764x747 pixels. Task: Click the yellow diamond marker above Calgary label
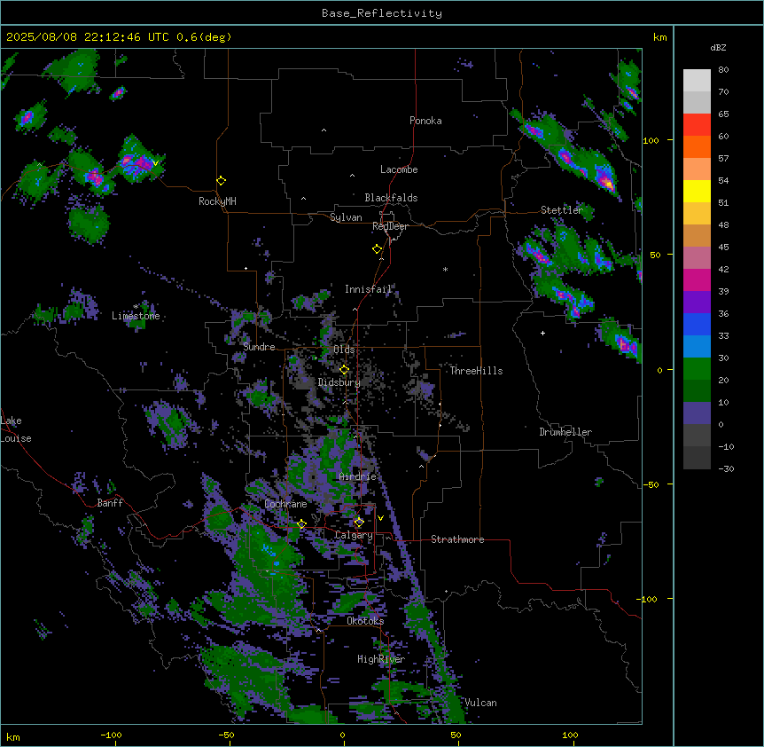pyautogui.click(x=359, y=523)
